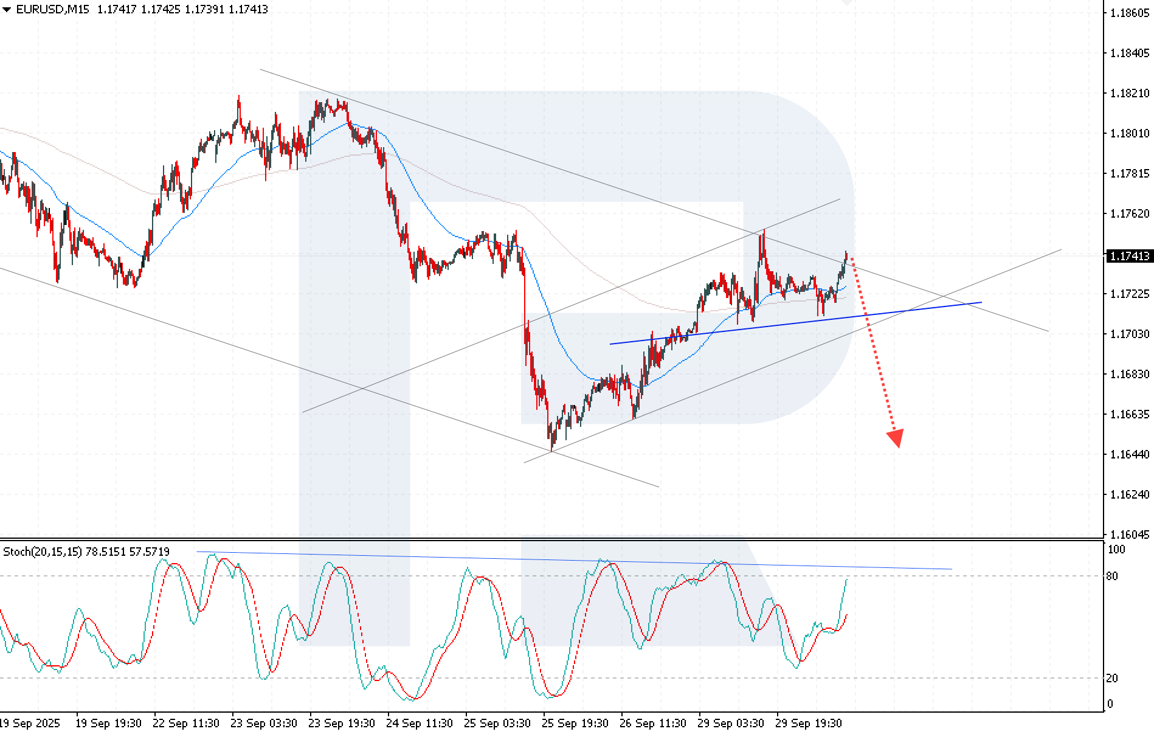
Task: Click the 1.17030 price axis label
Action: point(1129,334)
